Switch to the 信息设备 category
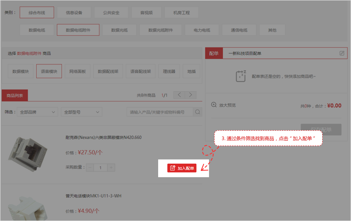 coord(74,13)
